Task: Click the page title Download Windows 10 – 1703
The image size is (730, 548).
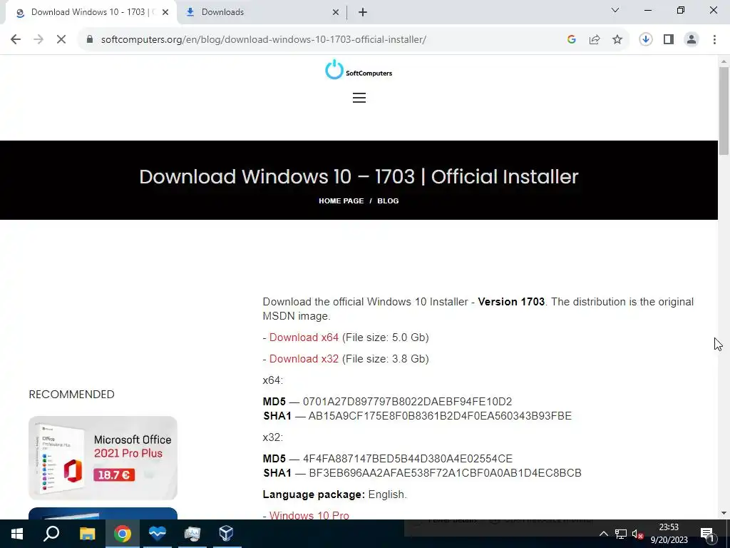Action: coord(359,177)
